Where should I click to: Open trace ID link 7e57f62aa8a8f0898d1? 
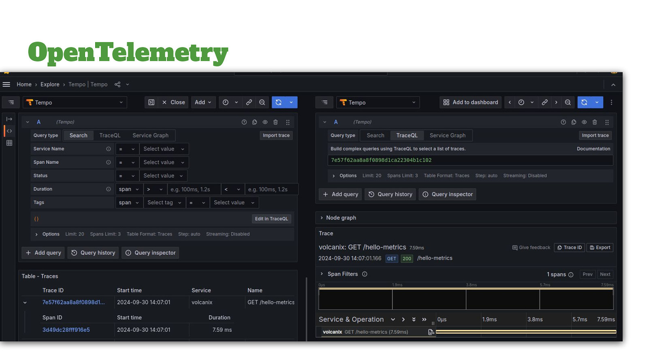[74, 303]
